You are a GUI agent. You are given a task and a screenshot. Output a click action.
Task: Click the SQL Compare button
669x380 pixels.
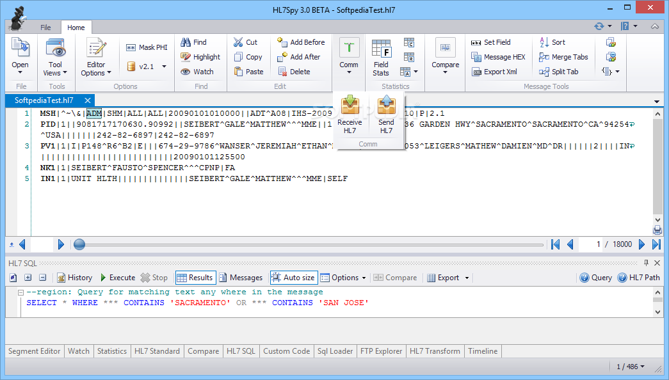(x=395, y=278)
